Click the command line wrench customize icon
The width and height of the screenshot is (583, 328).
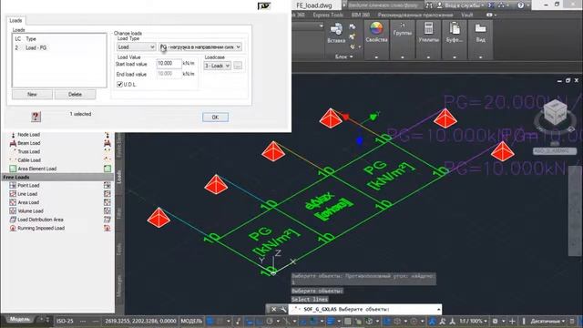283,310
